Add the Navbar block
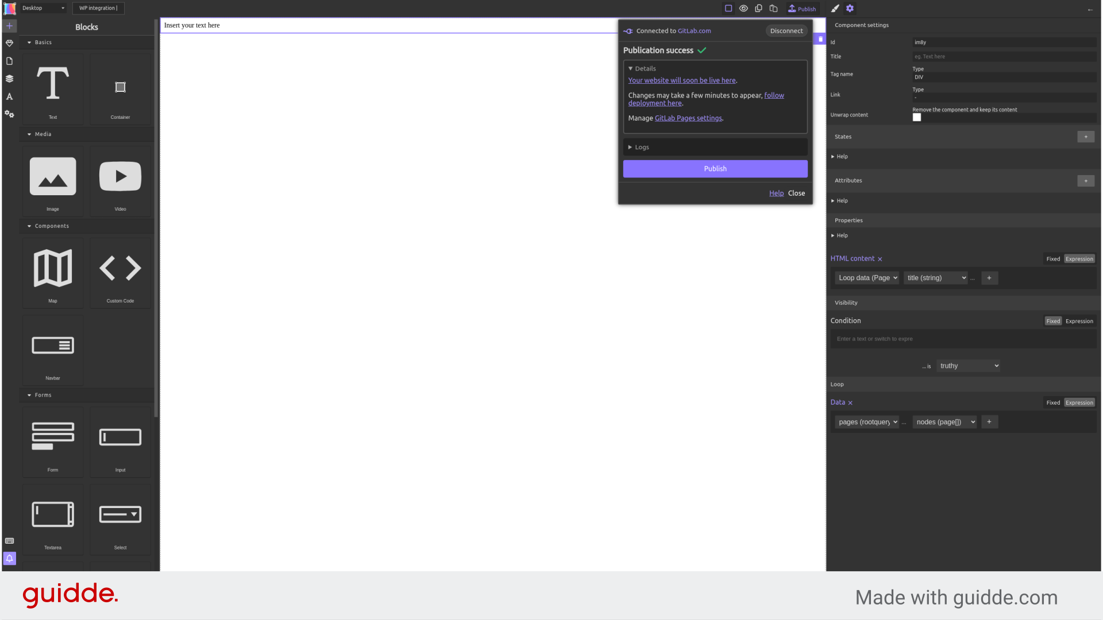1103x620 pixels. 53,350
